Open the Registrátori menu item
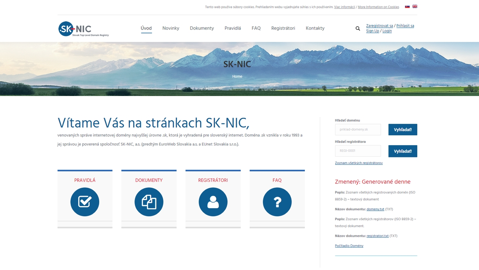479x270 pixels. [283, 28]
